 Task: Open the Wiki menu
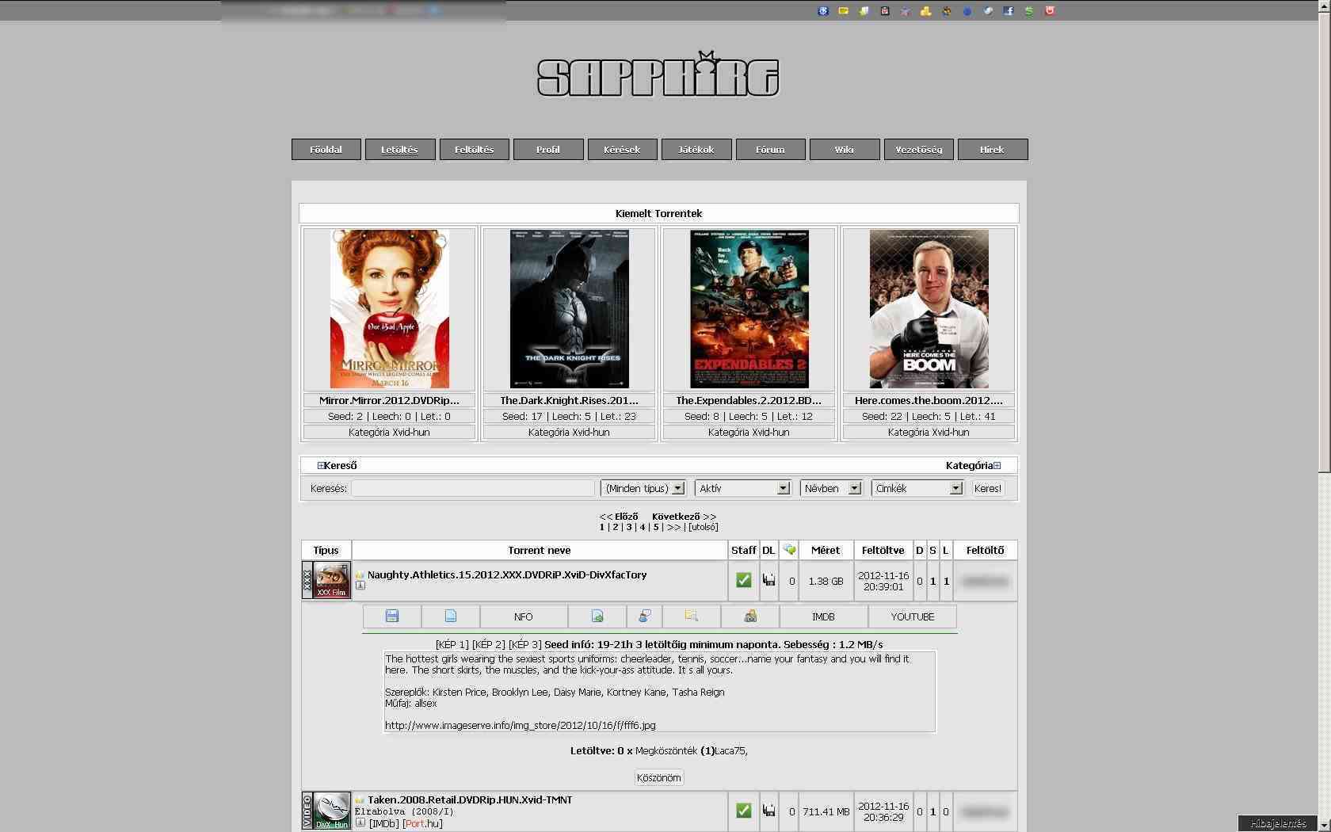845,150
